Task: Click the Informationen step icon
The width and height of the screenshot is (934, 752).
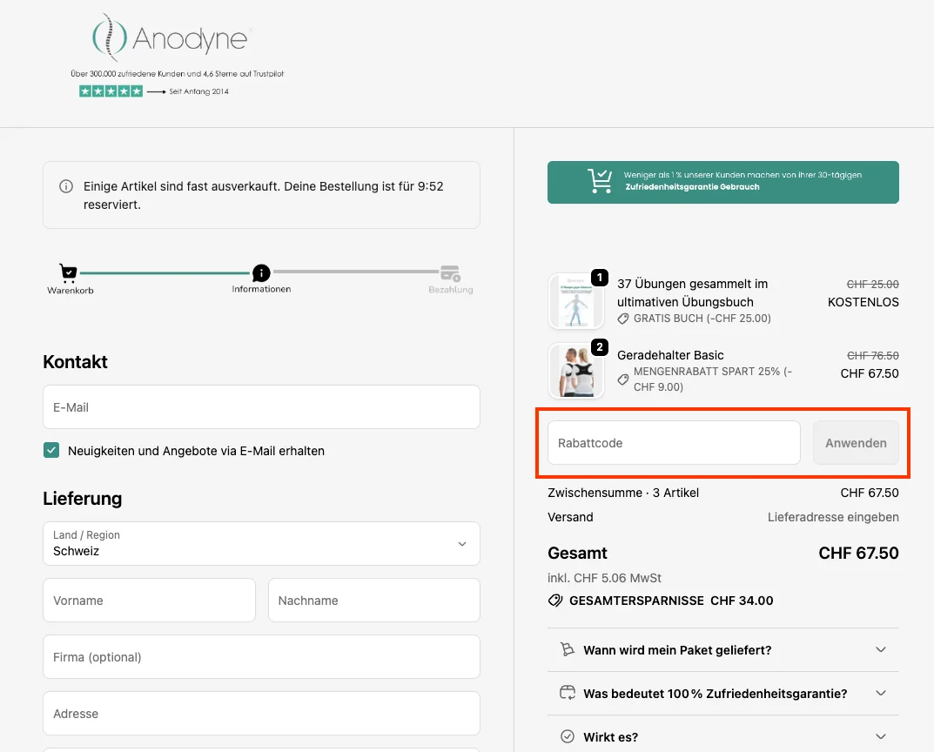Action: coord(261,273)
